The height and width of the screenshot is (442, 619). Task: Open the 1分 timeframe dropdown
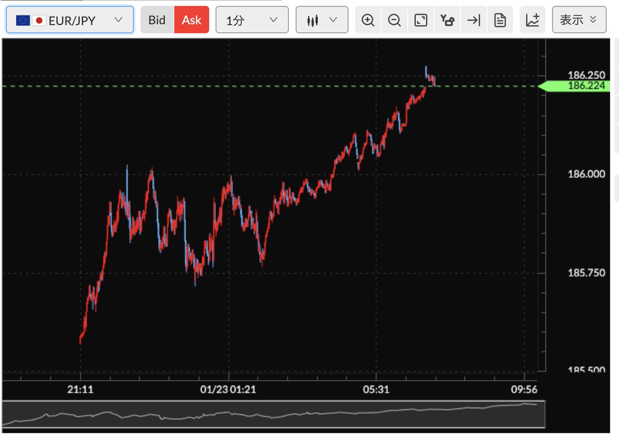click(252, 20)
